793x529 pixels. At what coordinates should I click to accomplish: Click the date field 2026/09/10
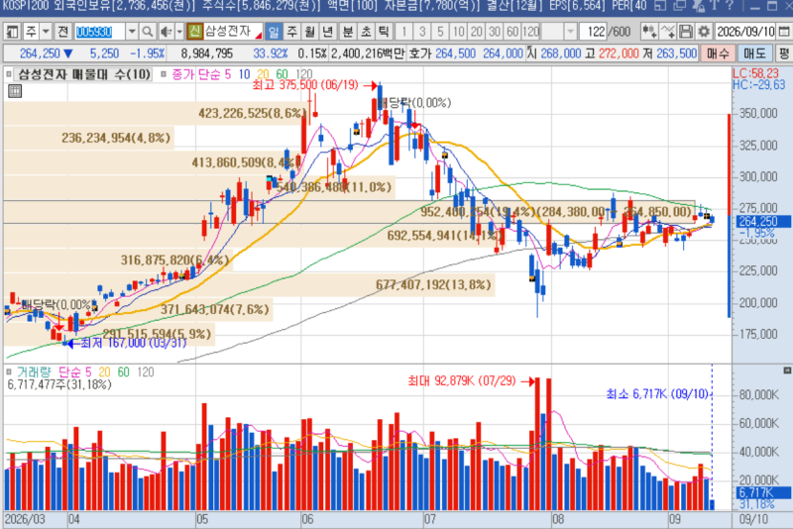point(745,32)
